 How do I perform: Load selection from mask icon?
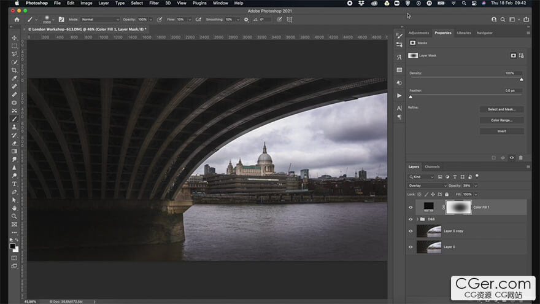point(494,158)
